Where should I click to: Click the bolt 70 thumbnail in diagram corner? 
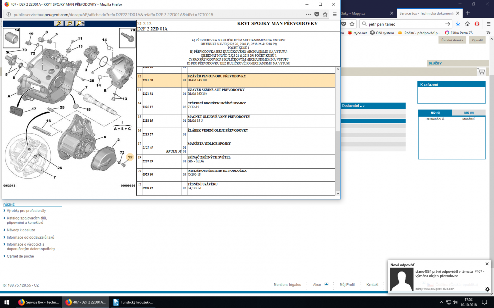127,38
